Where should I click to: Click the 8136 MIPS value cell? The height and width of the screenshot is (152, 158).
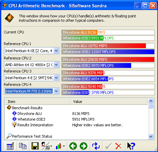tap(81, 114)
